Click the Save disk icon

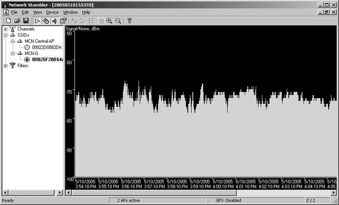26,21
